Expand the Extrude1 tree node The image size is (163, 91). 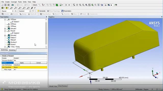pyautogui.click(x=5, y=29)
